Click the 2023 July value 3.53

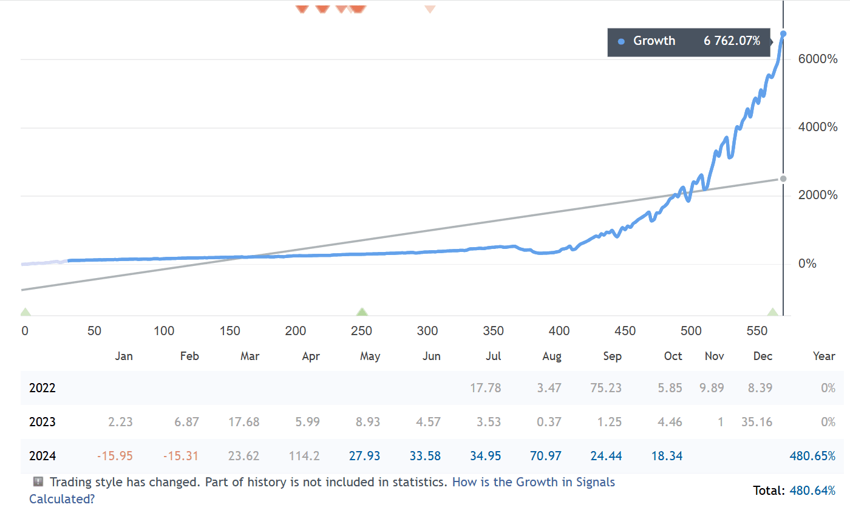point(489,422)
